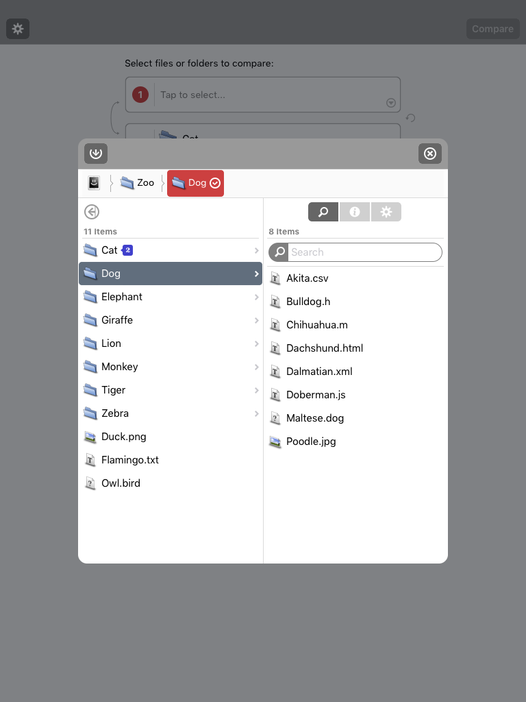Click the Flamingo.txt text file icon
The image size is (526, 702).
90,460
